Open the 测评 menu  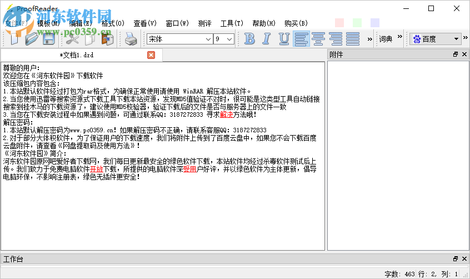click(205, 23)
